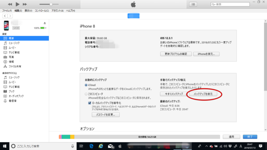The width and height of the screenshot is (267, 150).
Task: Open the list view icon near search
Action: click(x=193, y=4)
